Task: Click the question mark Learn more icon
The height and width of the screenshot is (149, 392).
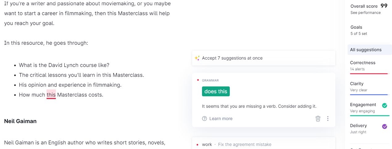Action: tap(204, 118)
